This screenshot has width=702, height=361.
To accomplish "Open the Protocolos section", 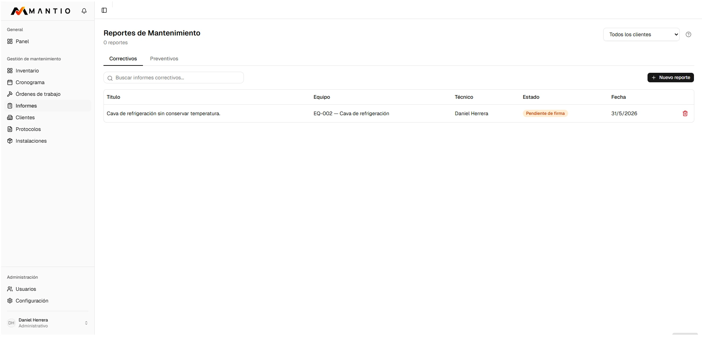I will tap(48, 129).
